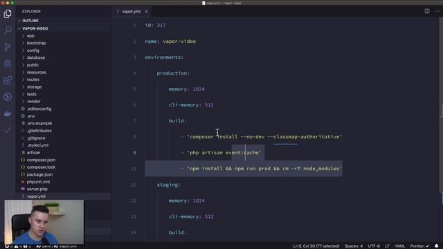443x249 pixels.
Task: Open the Search view icon
Action: click(x=8, y=30)
